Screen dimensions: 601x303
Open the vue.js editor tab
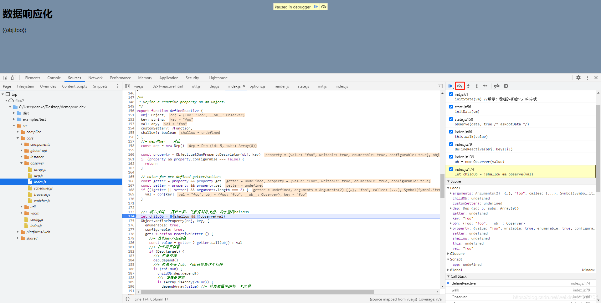pyautogui.click(x=139, y=86)
